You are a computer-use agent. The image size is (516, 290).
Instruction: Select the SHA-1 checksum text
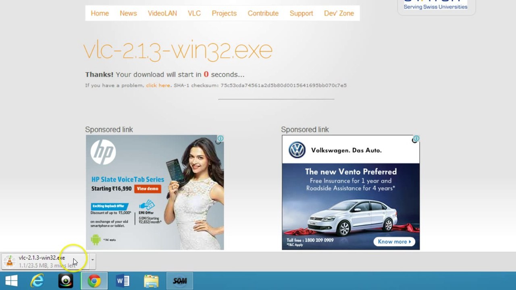[x=260, y=85]
